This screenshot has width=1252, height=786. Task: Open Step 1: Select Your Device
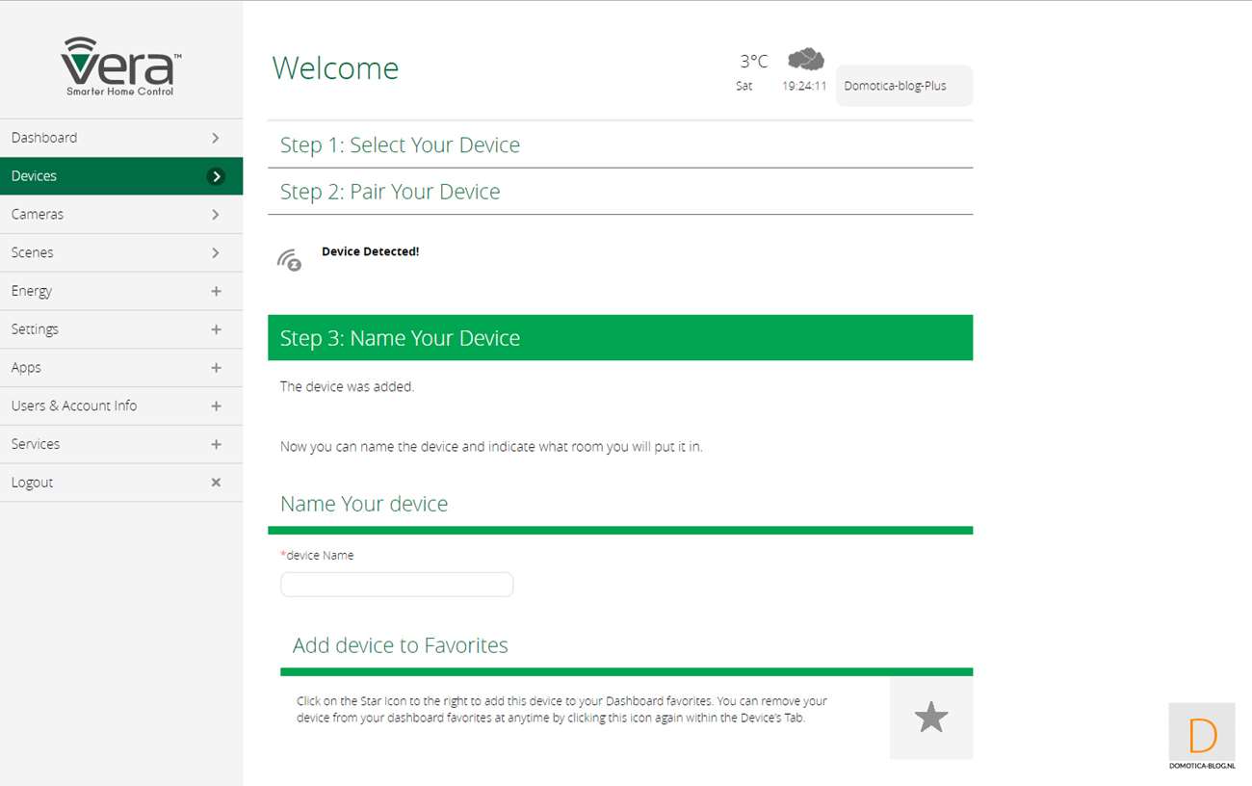(620, 144)
